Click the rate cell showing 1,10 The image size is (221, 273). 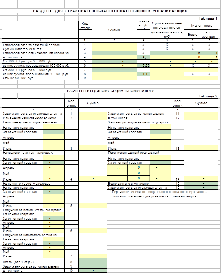click(x=143, y=74)
